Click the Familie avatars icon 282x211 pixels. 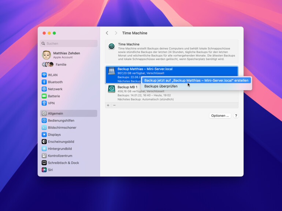[x=48, y=64]
